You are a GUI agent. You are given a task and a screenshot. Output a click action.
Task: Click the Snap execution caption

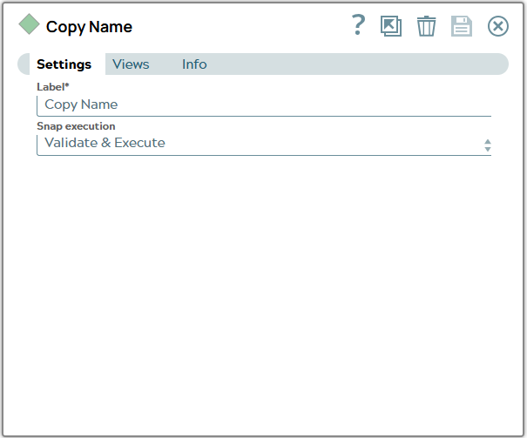tap(76, 126)
